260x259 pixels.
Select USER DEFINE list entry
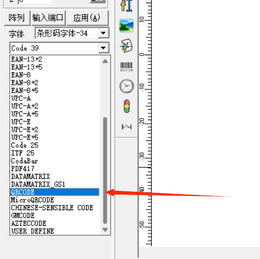click(x=32, y=231)
